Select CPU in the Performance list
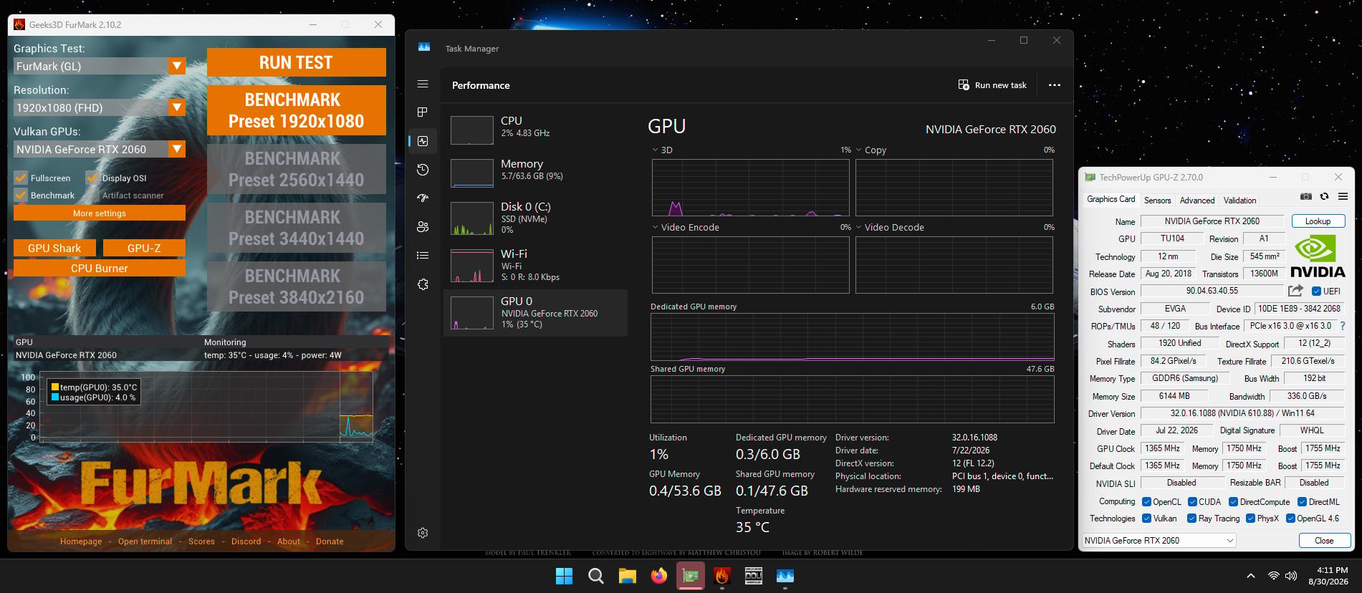Screen dimensions: 1362x593 (536, 129)
